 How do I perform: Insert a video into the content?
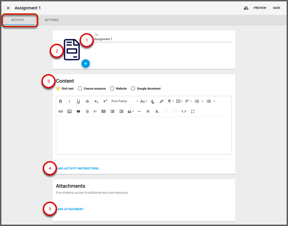[x=78, y=111]
